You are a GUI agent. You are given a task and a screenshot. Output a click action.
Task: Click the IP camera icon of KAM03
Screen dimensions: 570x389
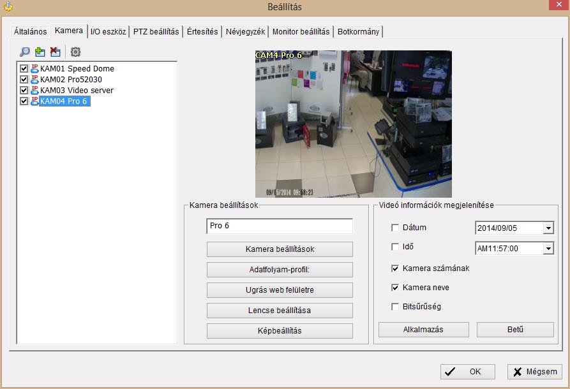[34, 90]
